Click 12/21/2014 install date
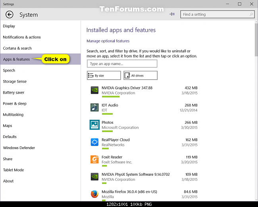The height and width of the screenshot is (207, 258). pos(189,110)
